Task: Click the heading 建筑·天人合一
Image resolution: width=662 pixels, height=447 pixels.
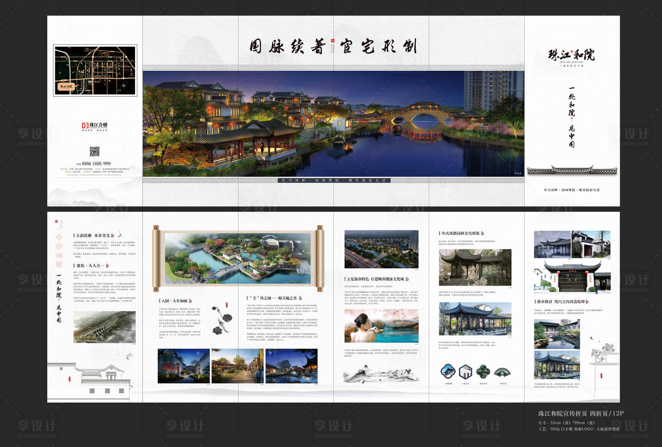Action: pos(91,266)
